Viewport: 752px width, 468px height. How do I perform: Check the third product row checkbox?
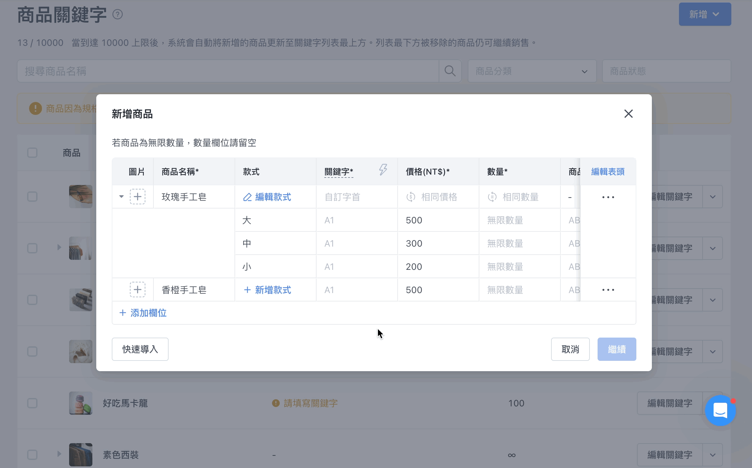tap(32, 300)
